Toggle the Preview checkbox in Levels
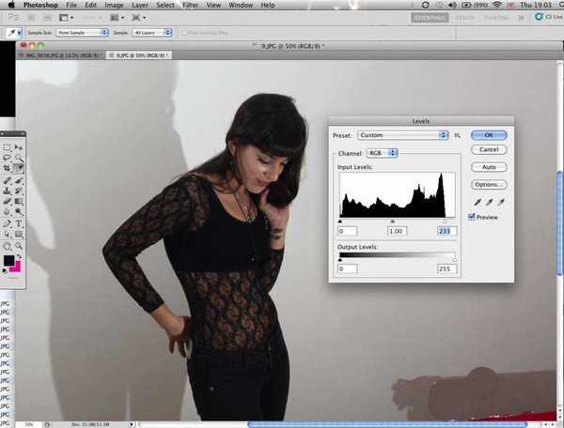564x428 pixels. tap(473, 217)
